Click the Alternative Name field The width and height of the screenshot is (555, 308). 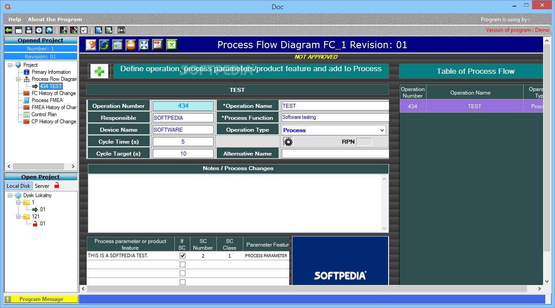pyautogui.click(x=335, y=154)
